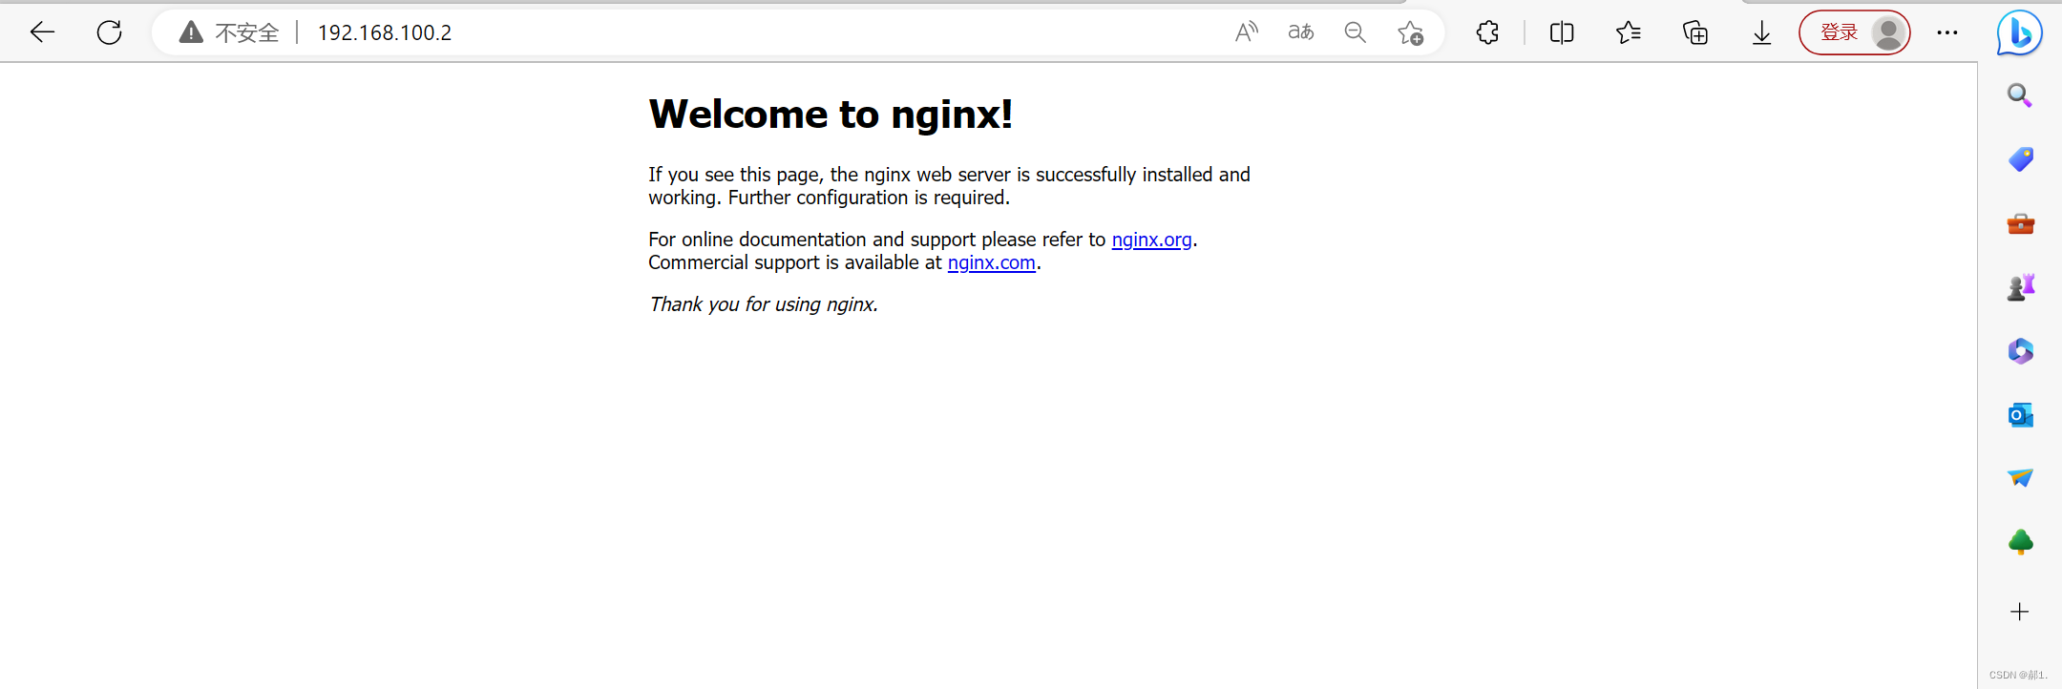Follow the nginx.com link
This screenshot has width=2062, height=689.
[x=991, y=262]
